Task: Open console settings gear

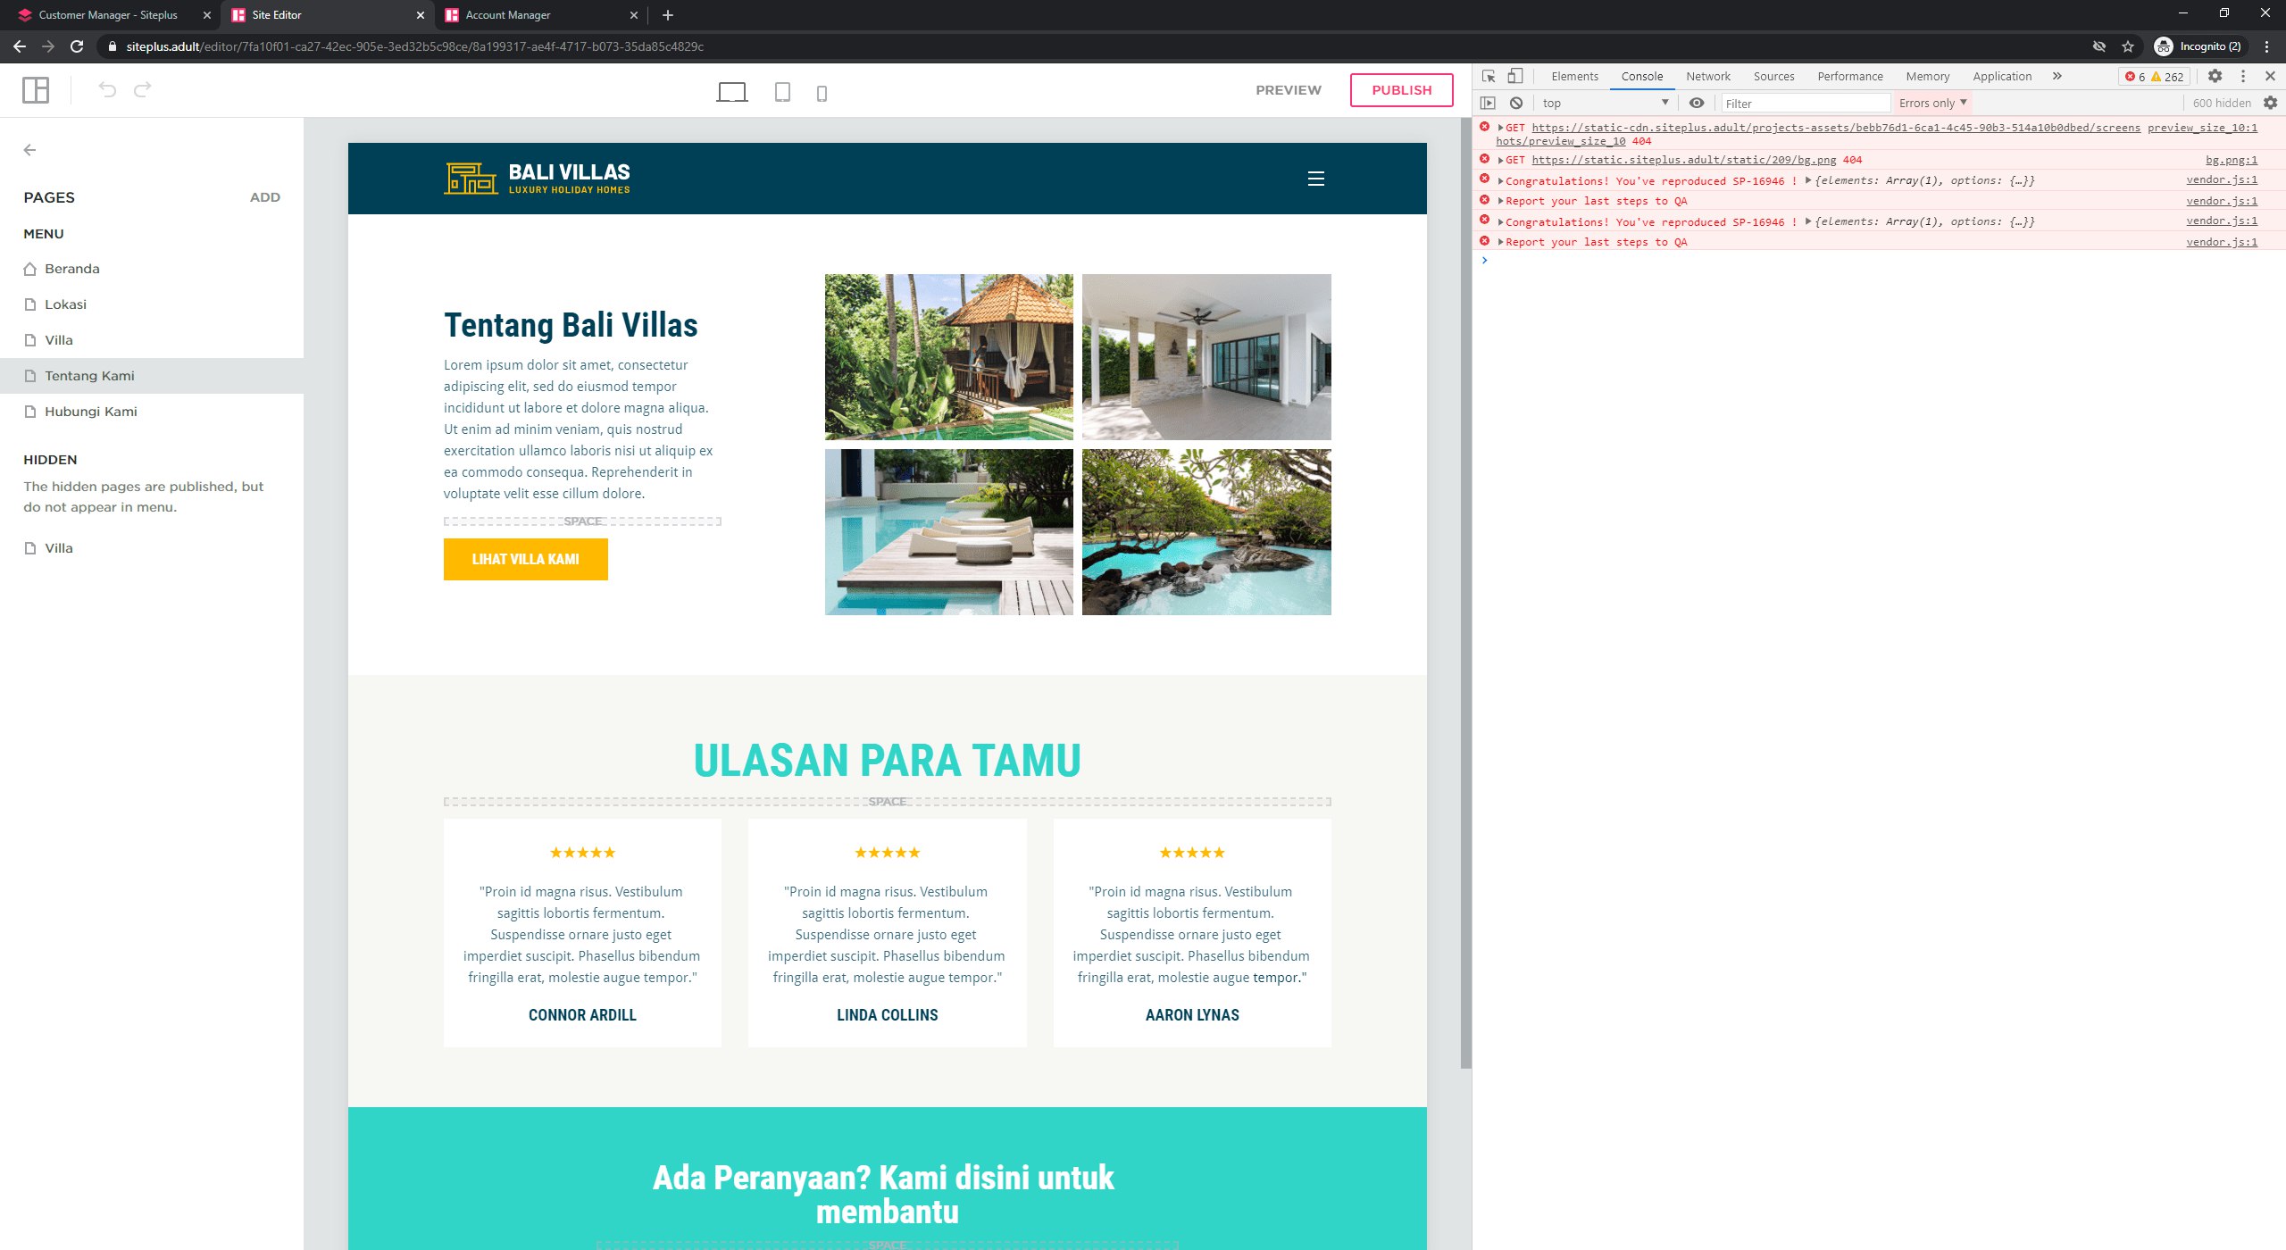Action: click(2270, 103)
